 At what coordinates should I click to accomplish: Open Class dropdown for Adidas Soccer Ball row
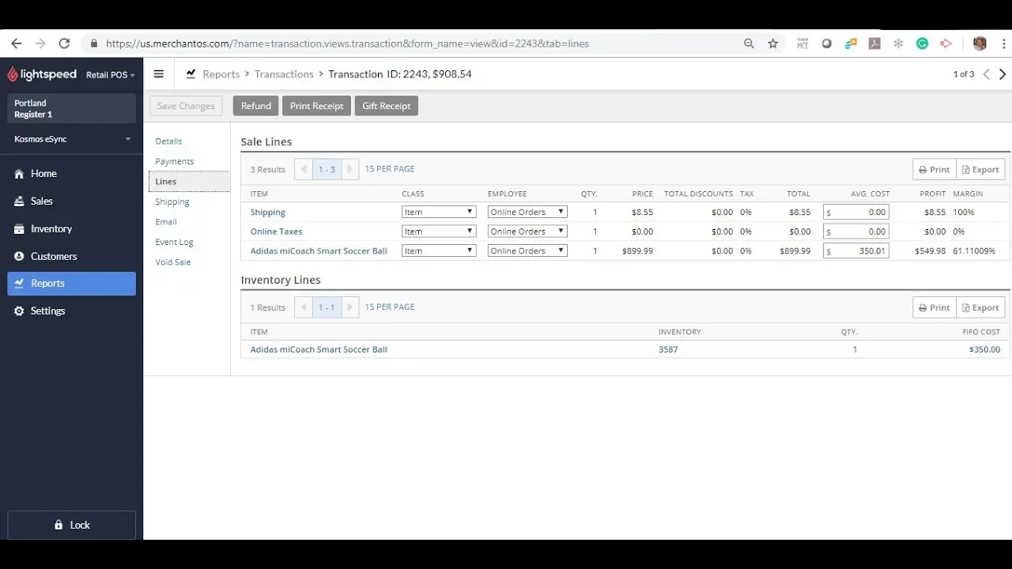pos(439,251)
